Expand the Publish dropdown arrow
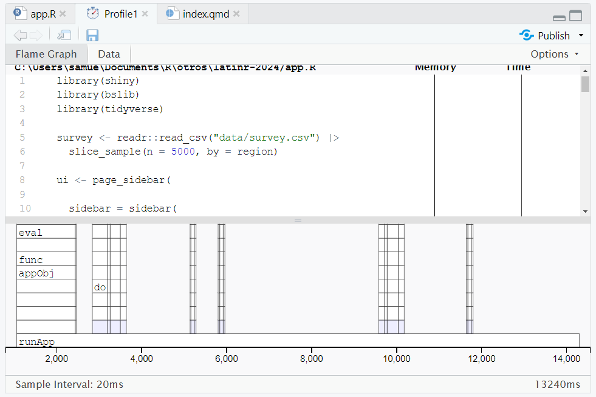Viewport: 596px width, 397px height. tap(581, 35)
